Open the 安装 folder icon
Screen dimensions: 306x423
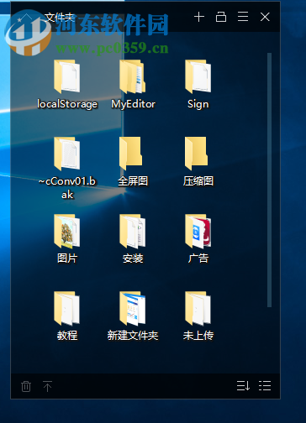[133, 231]
